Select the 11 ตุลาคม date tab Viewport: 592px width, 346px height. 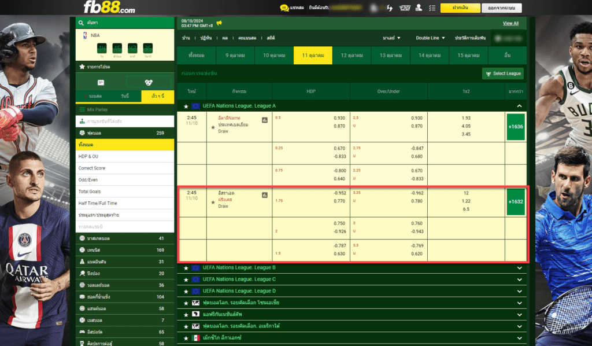click(x=313, y=55)
